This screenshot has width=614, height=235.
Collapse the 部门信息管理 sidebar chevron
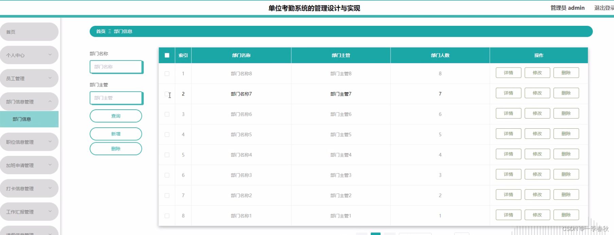tap(50, 101)
